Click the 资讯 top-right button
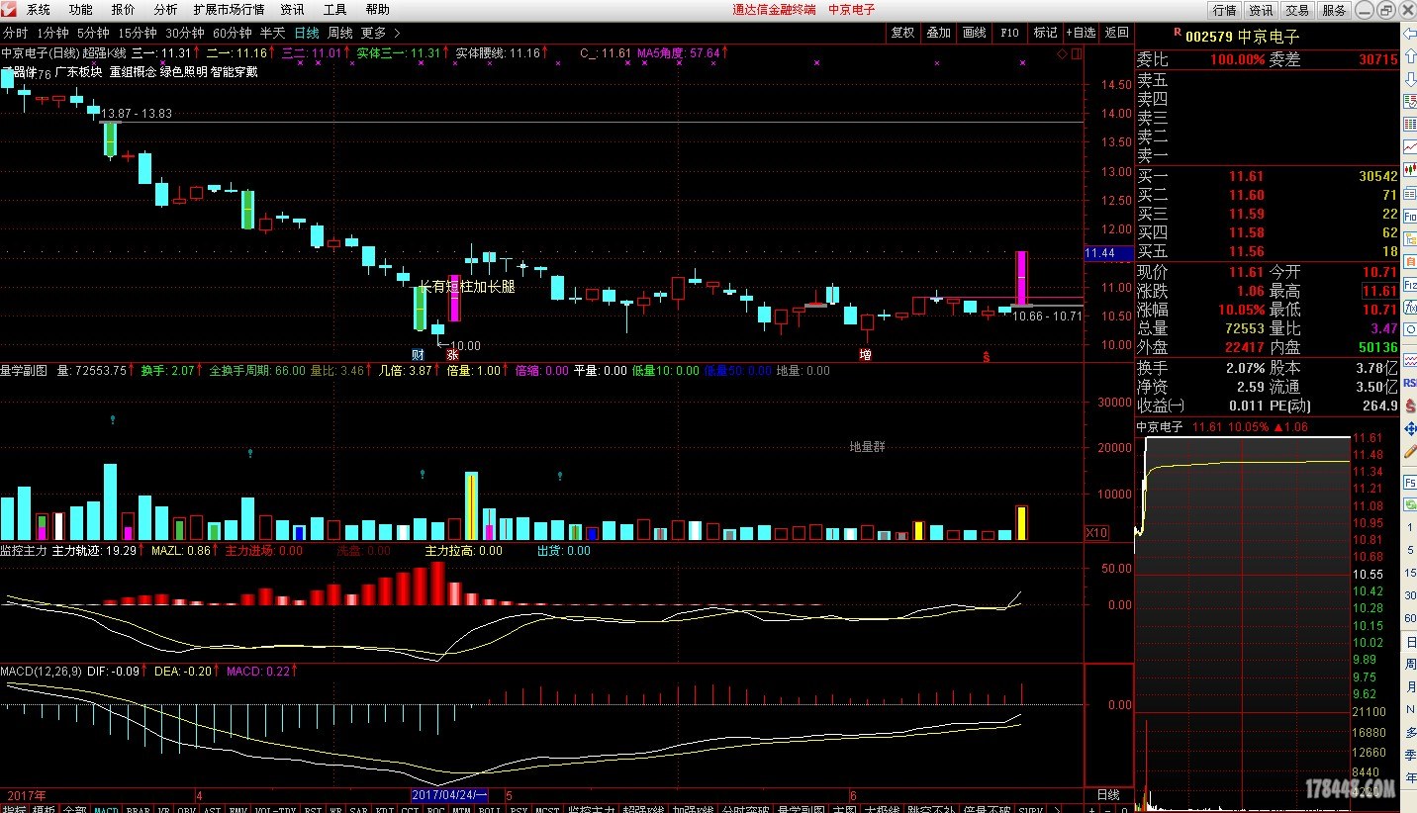1417x813 pixels. (x=1261, y=10)
